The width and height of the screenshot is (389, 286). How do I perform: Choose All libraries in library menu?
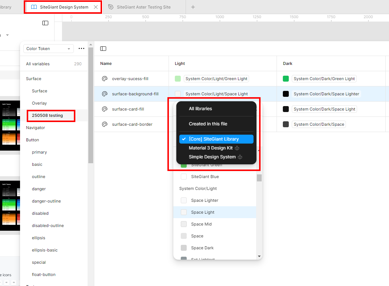216,109
